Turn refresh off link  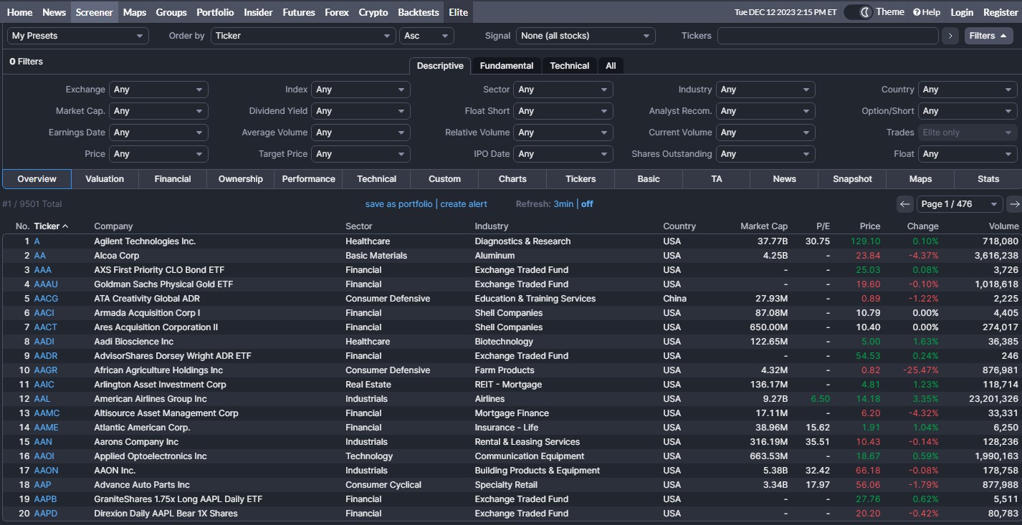point(587,204)
